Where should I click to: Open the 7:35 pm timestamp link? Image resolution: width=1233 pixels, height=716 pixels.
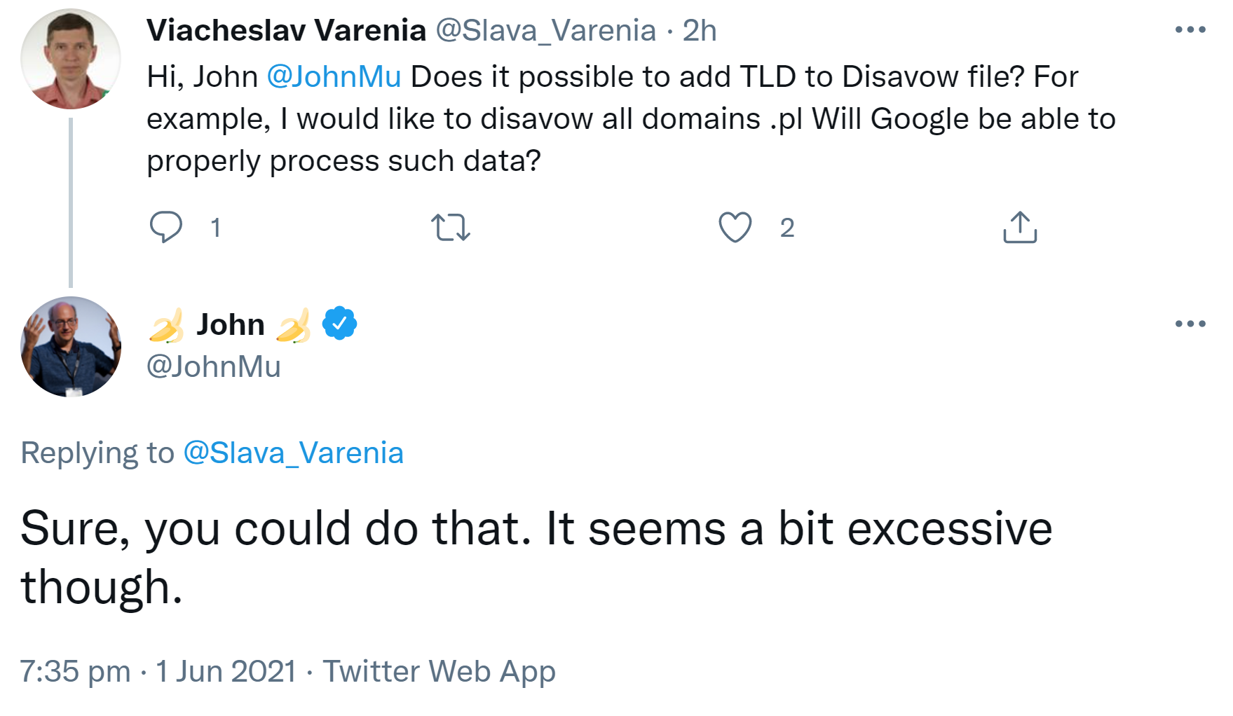(x=74, y=671)
